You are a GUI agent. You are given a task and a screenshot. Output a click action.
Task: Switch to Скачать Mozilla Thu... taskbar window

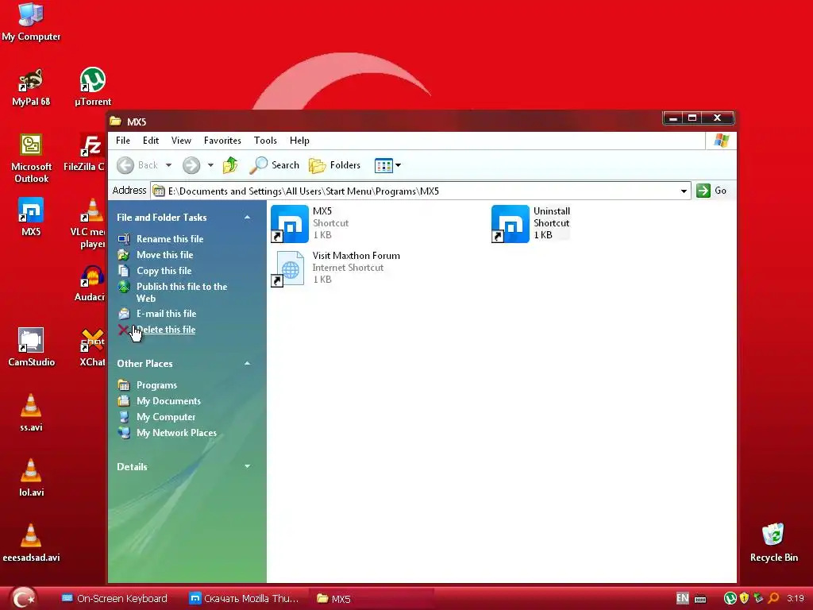click(244, 599)
